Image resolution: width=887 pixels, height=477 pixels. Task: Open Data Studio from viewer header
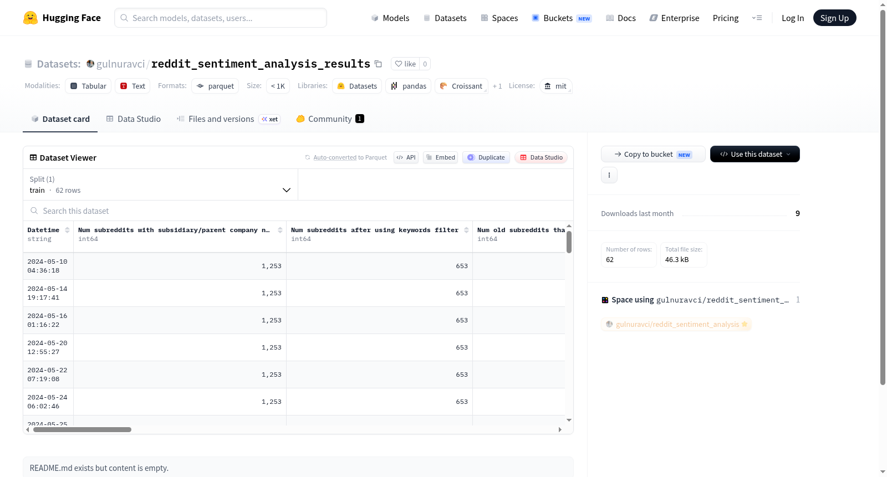pyautogui.click(x=541, y=157)
